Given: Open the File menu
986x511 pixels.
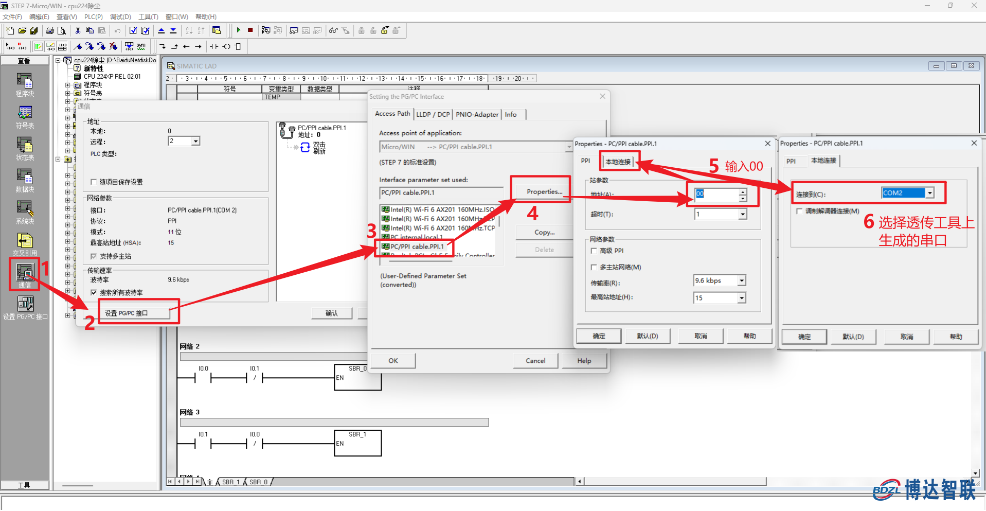Looking at the screenshot, I should click(x=12, y=17).
